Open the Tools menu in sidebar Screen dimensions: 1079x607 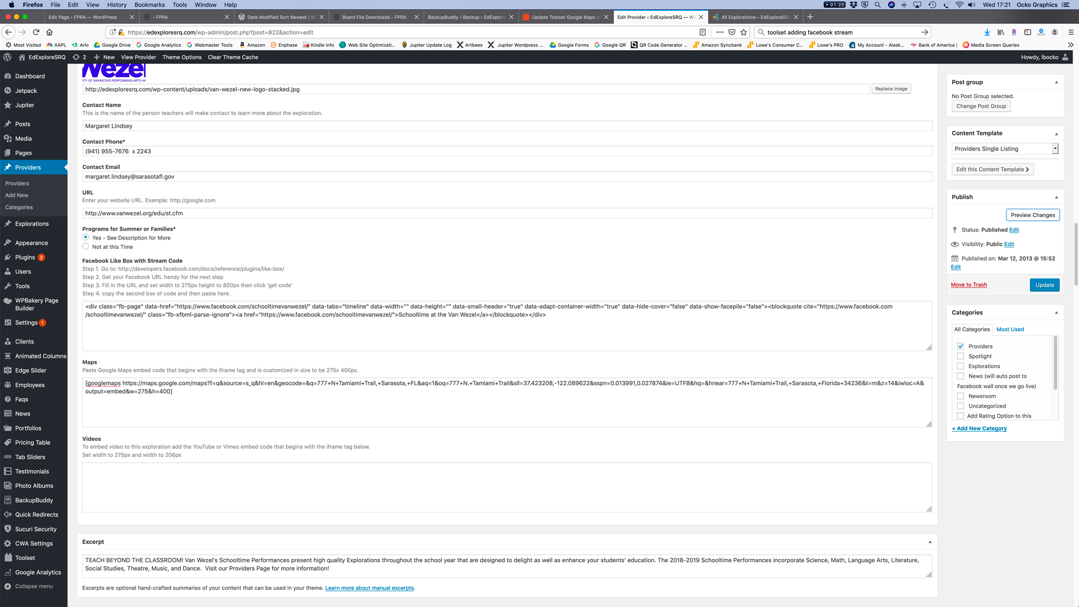pos(22,287)
